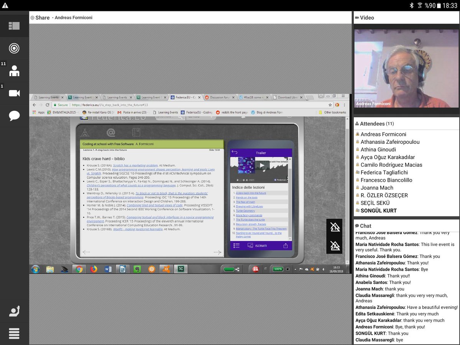Open Firefox from the Windows taskbar
Image resolution: width=460 pixels, height=345 pixels.
94,269
